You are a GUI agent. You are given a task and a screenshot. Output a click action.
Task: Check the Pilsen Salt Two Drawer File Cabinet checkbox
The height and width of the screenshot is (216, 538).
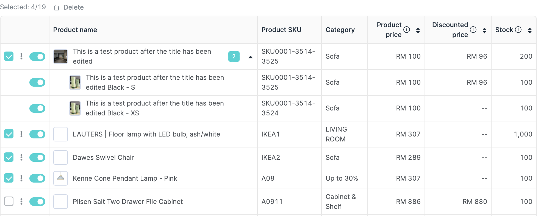pos(9,201)
